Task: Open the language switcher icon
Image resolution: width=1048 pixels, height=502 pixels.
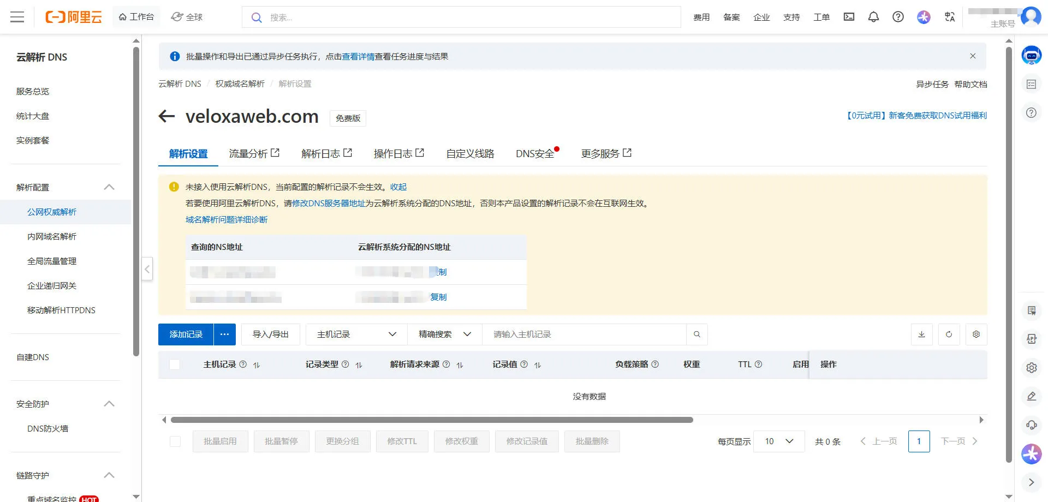Action: pos(950,17)
